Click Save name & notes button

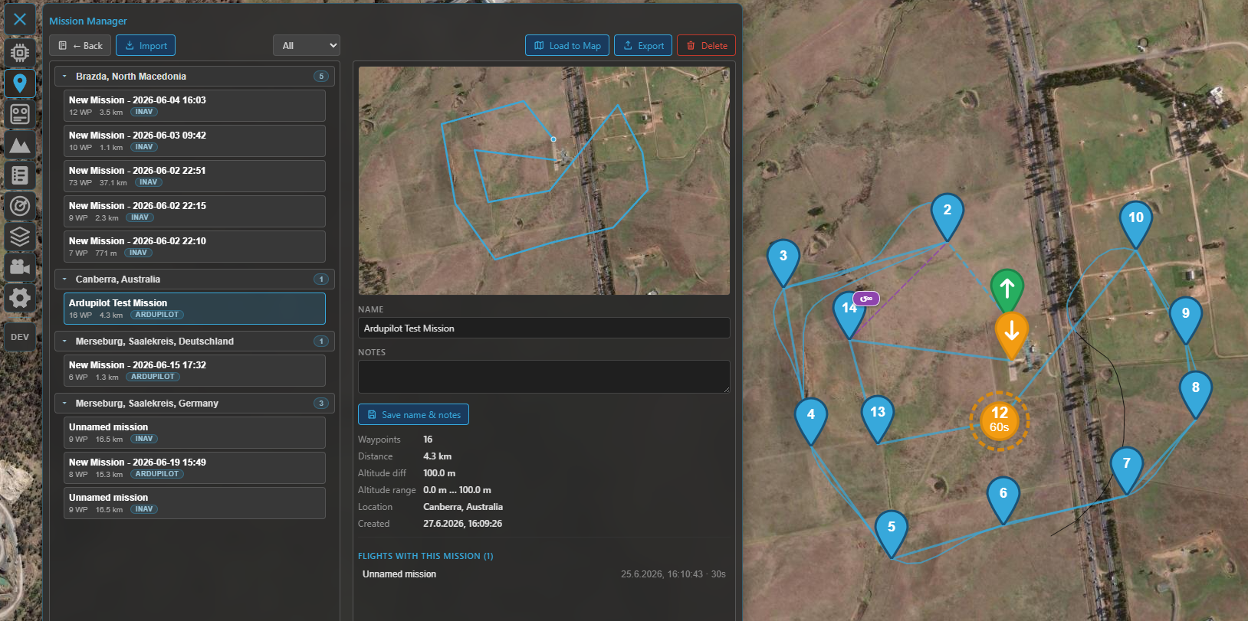413,415
